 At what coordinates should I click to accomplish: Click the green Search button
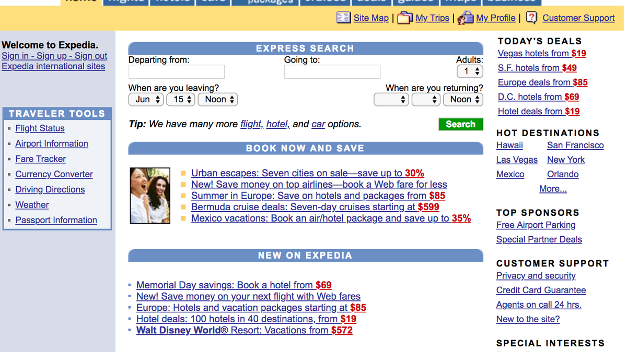461,124
